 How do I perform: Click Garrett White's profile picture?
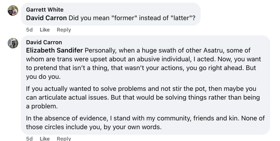point(13,11)
